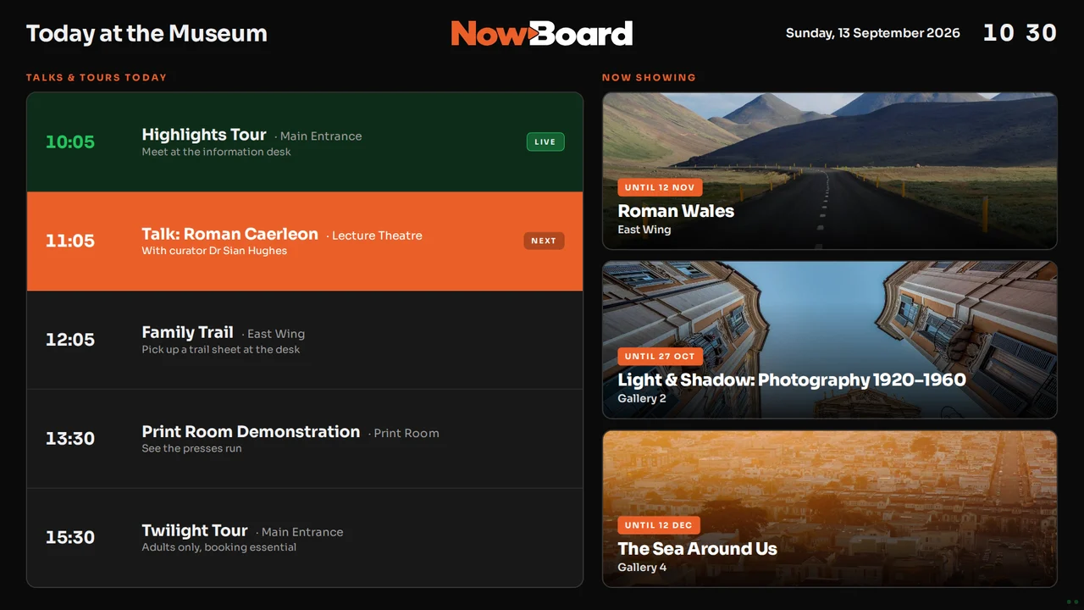Viewport: 1084px width, 610px height.
Task: Click the NEXT badge on Roman Caerleon talk
Action: click(544, 241)
